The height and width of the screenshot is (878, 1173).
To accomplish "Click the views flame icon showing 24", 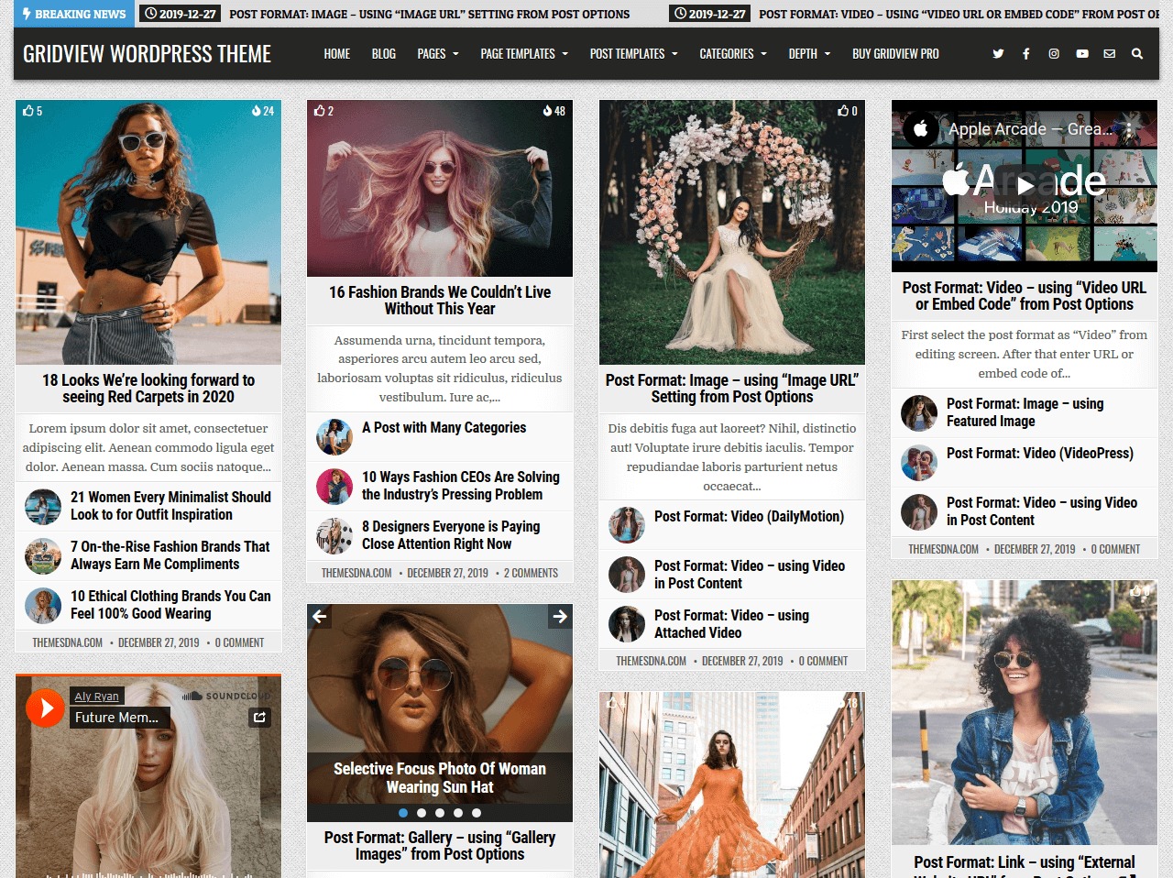I will pyautogui.click(x=257, y=111).
